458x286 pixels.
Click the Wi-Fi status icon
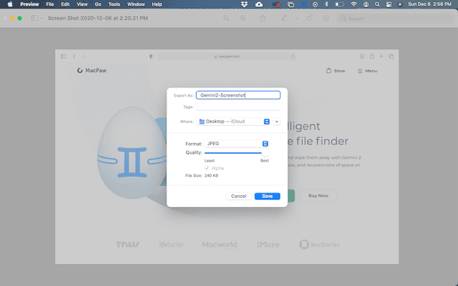coord(354,4)
